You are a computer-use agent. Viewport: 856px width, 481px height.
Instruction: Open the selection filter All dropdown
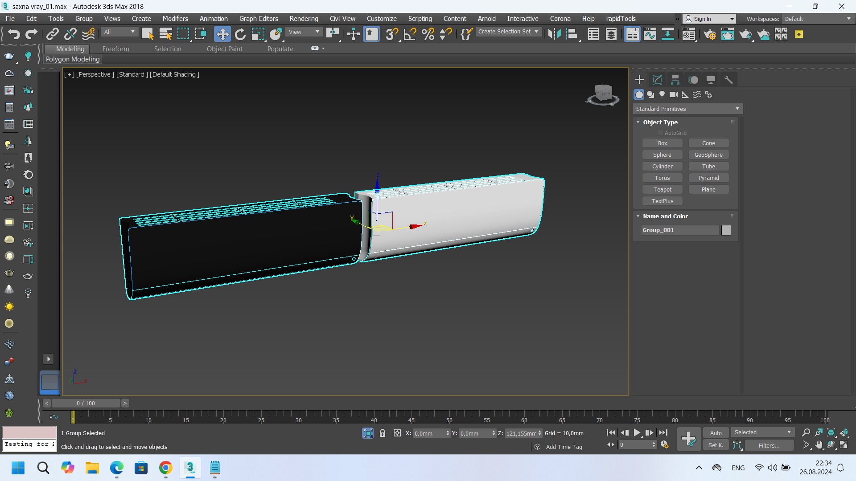pos(119,32)
